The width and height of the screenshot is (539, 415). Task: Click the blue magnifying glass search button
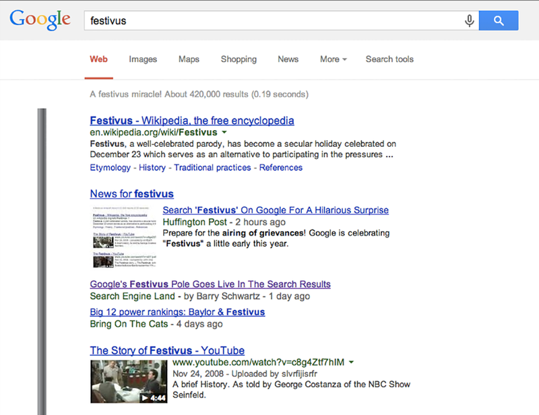coord(499,21)
